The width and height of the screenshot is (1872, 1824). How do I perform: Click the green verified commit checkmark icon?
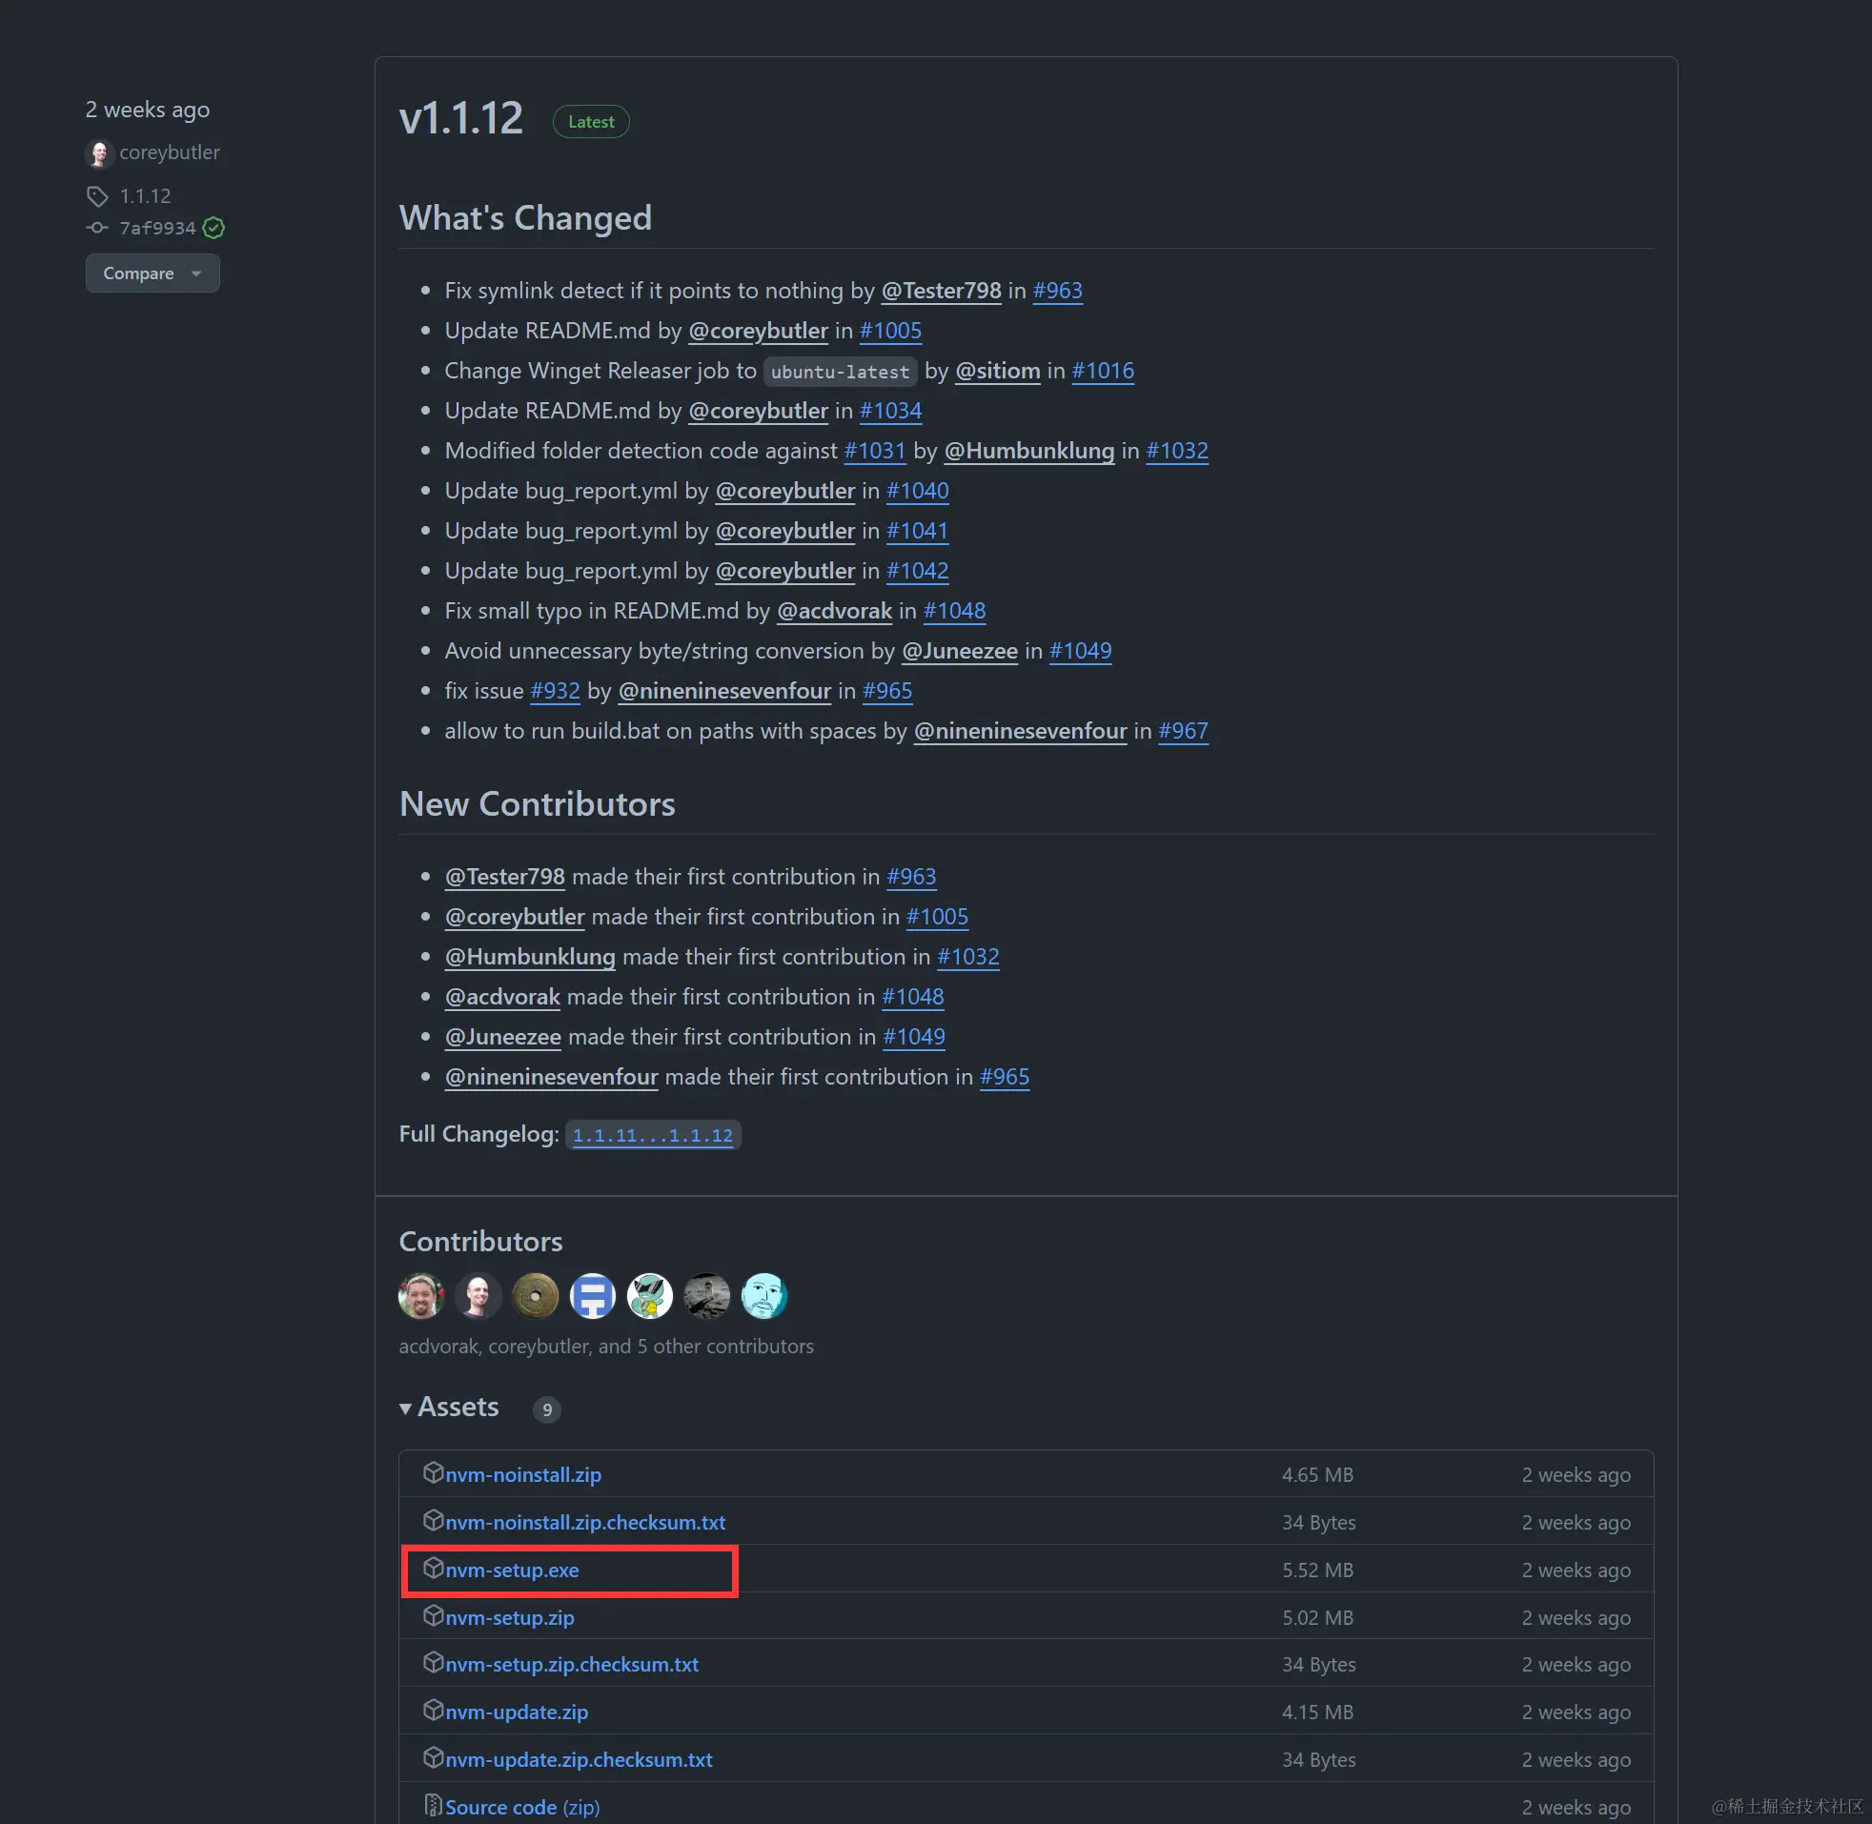click(214, 228)
